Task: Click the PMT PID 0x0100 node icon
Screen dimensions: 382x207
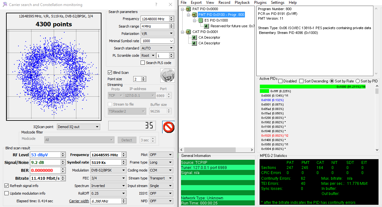Action: pos(194,15)
